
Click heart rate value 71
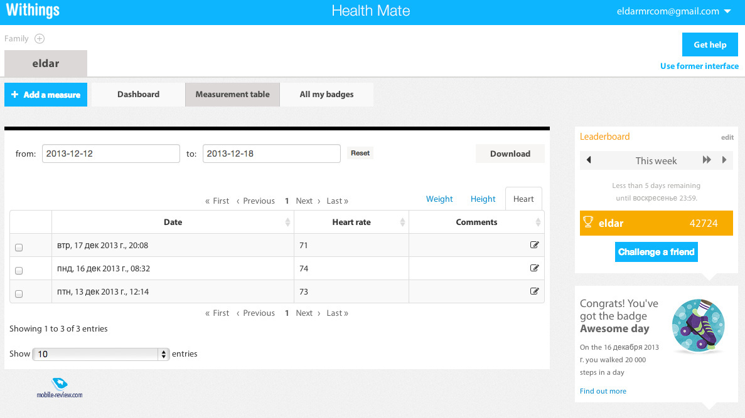[x=304, y=245]
